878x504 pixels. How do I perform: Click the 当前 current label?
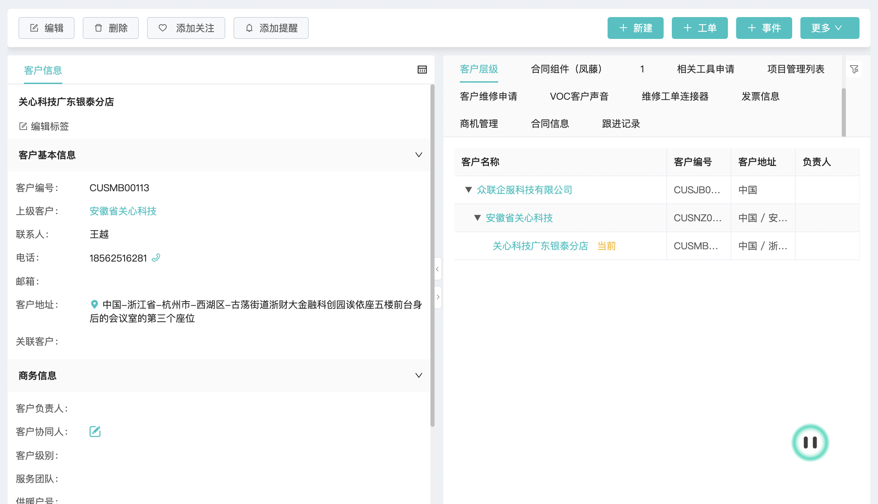[607, 246]
